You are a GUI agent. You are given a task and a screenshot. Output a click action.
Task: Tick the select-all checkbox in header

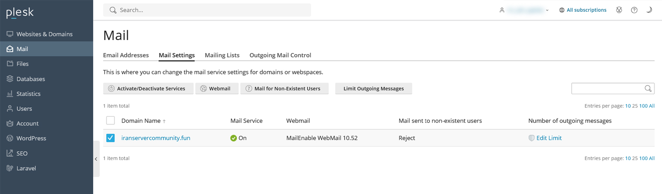(110, 121)
